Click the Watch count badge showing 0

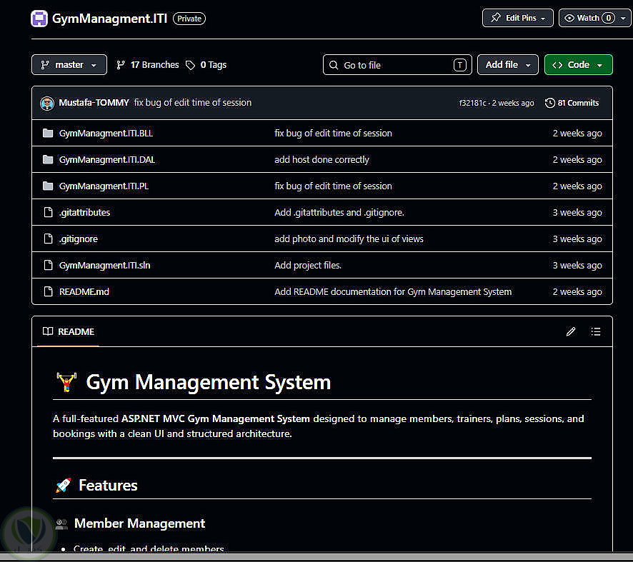tap(608, 18)
